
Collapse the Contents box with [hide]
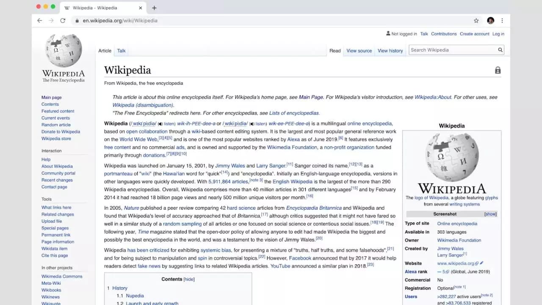pos(189,279)
